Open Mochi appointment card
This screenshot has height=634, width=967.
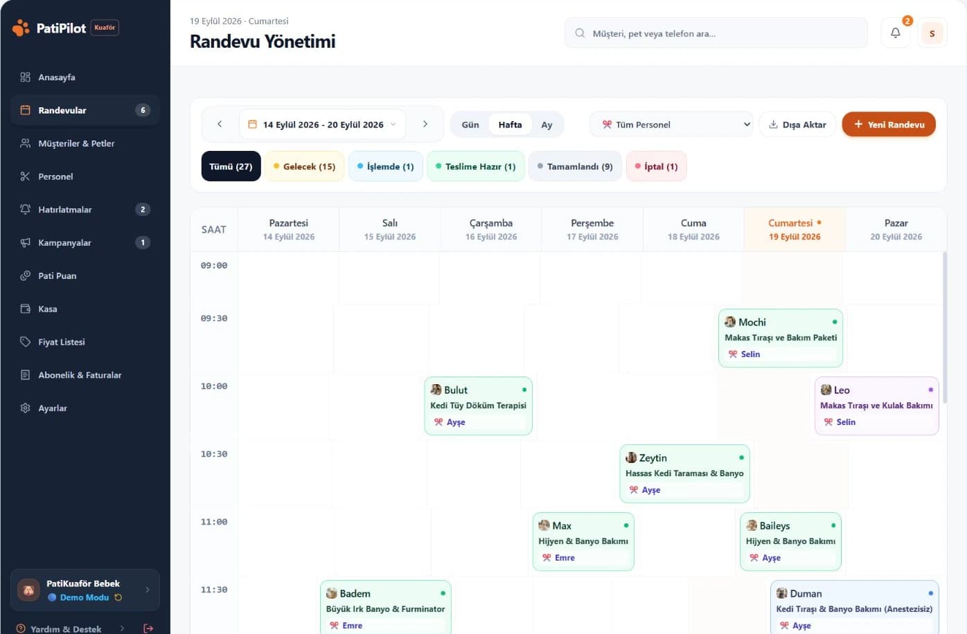[781, 338]
